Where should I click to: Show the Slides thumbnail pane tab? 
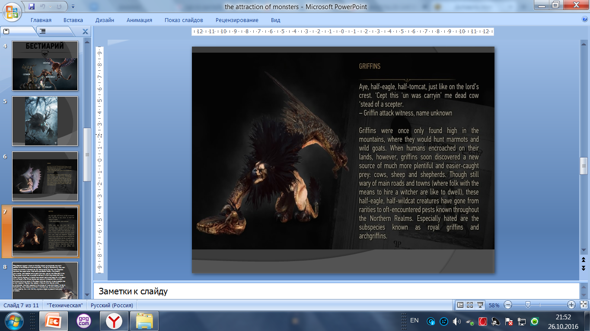[x=17, y=32]
